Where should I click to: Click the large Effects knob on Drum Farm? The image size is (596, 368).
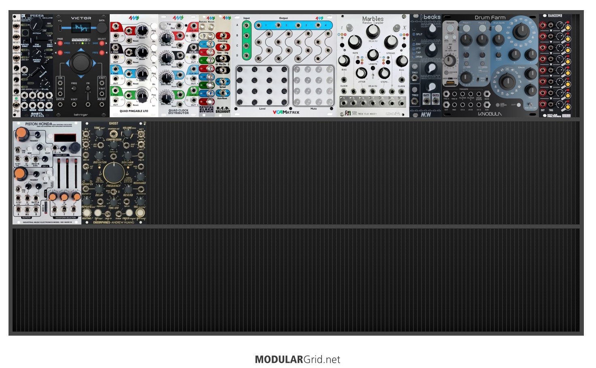507,82
